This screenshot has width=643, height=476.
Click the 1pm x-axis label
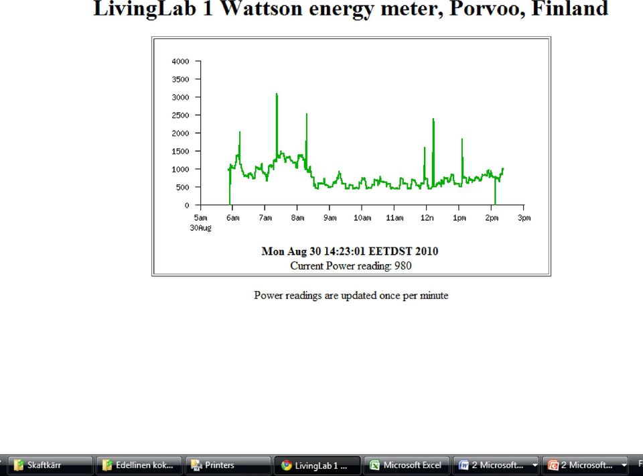[x=459, y=218]
